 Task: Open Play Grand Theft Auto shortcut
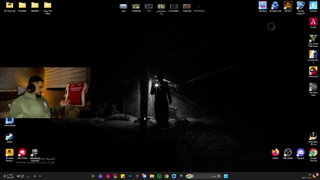pyautogui.click(x=313, y=41)
